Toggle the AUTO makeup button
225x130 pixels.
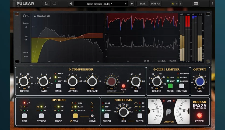point(123,86)
